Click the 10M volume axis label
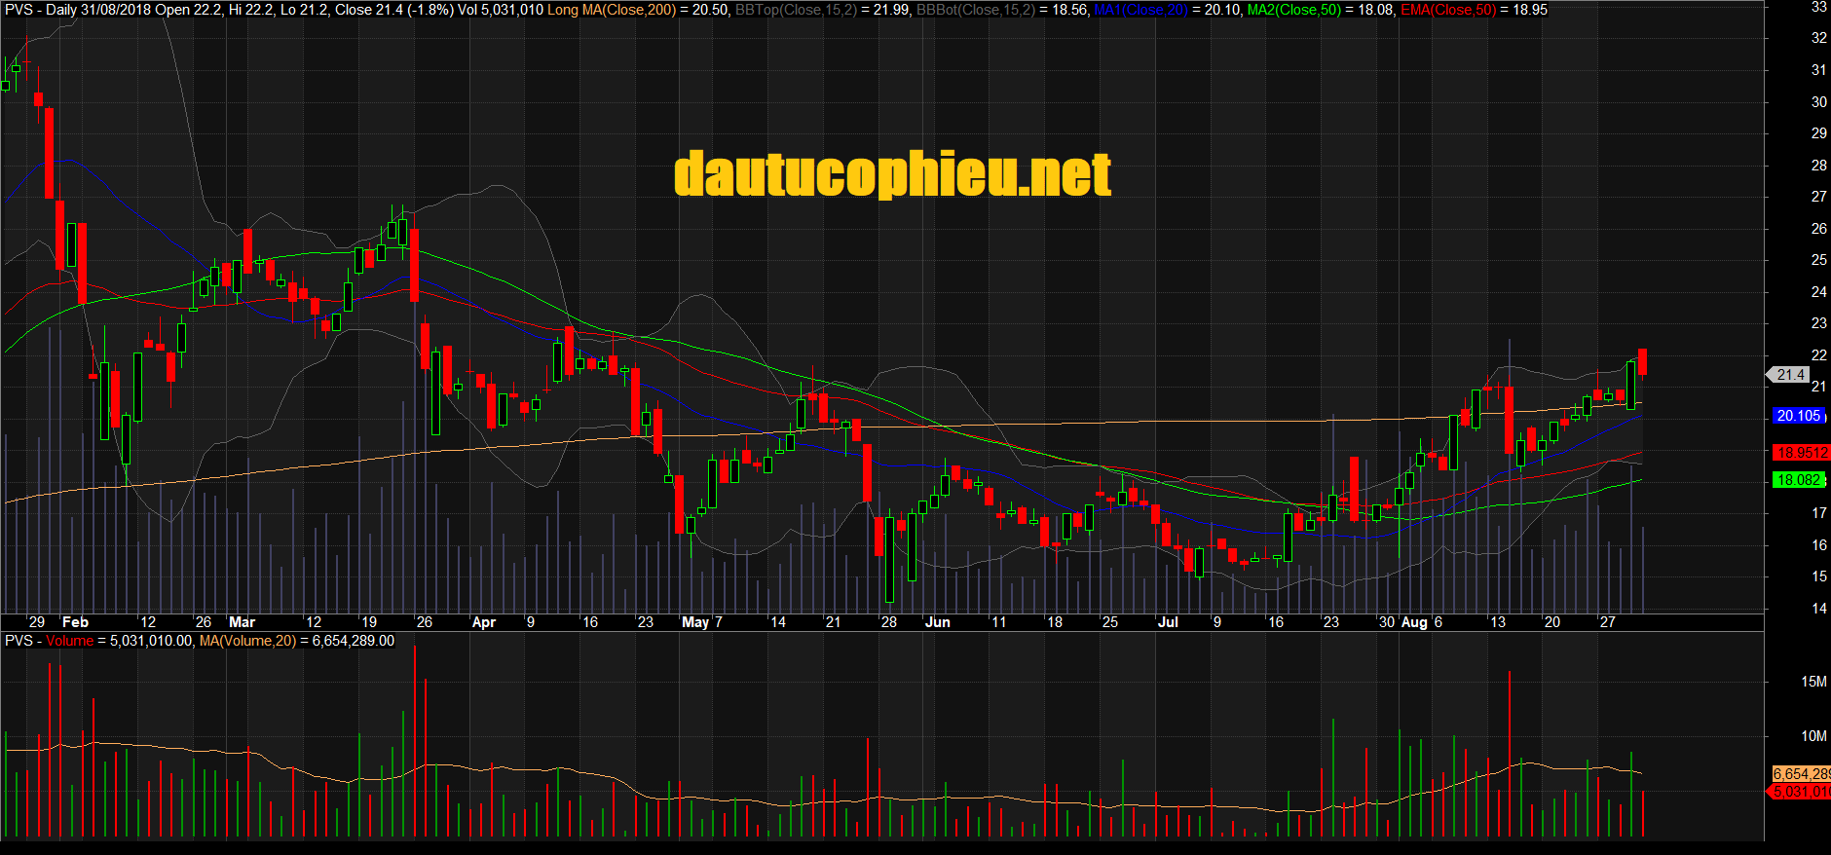 point(1813,736)
